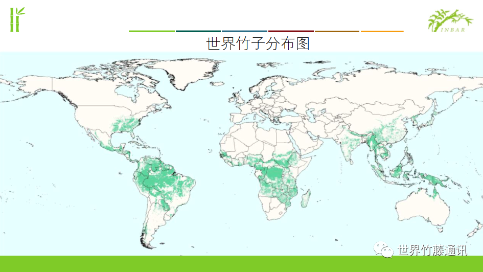Click the 世界竹藤通讯 text
Image resolution: width=483 pixels, height=272 pixels.
pos(432,250)
